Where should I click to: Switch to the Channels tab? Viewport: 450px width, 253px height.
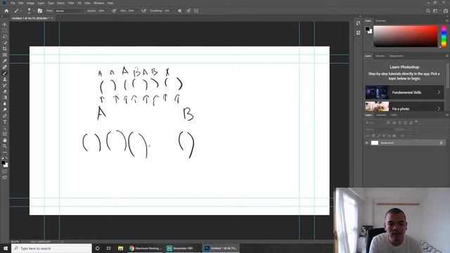381,115
